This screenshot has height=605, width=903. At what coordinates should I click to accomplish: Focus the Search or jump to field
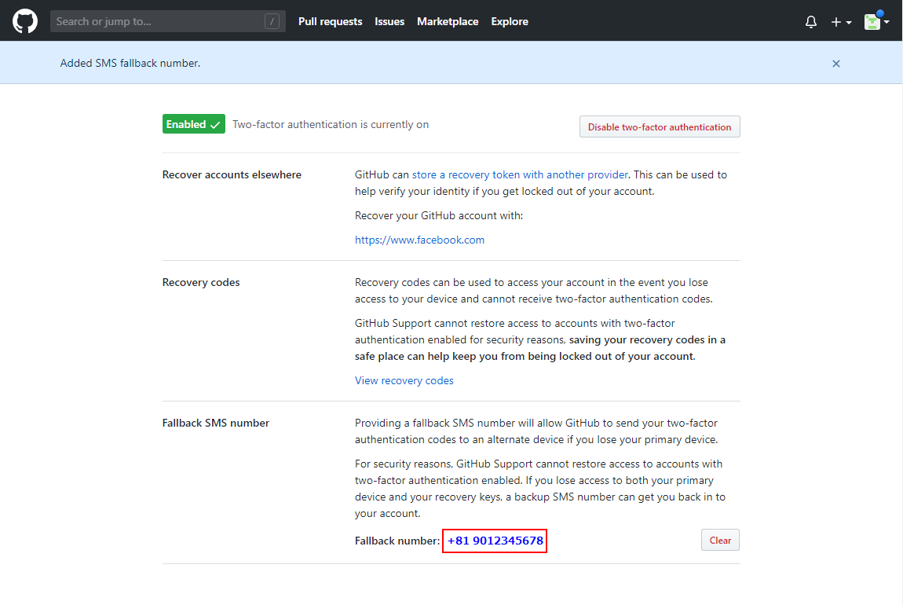[157, 21]
